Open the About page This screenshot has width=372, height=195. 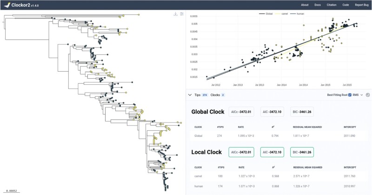(305, 5)
